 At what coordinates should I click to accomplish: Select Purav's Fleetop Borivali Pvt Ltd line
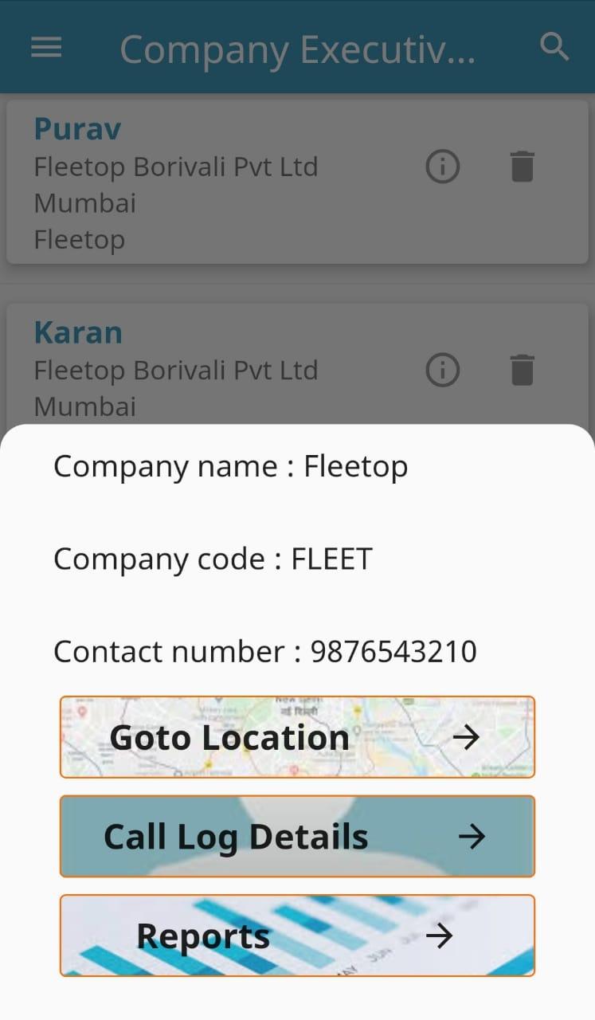[x=176, y=167]
